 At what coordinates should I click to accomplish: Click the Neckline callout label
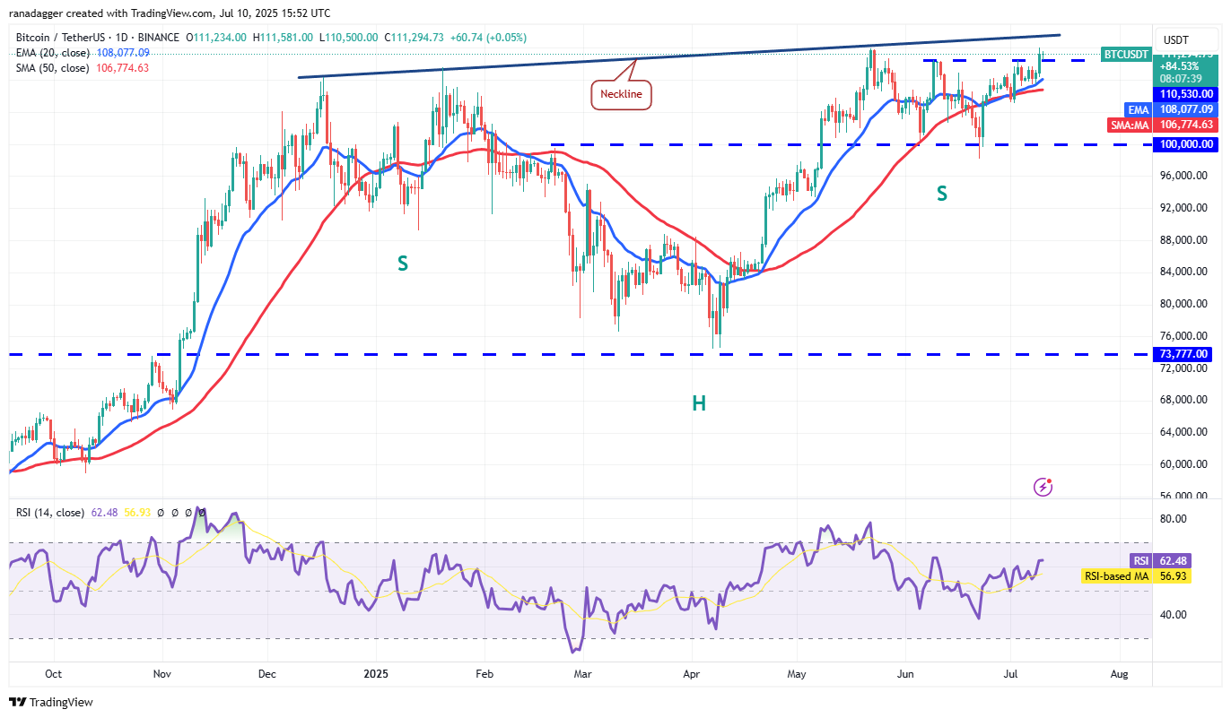(621, 94)
